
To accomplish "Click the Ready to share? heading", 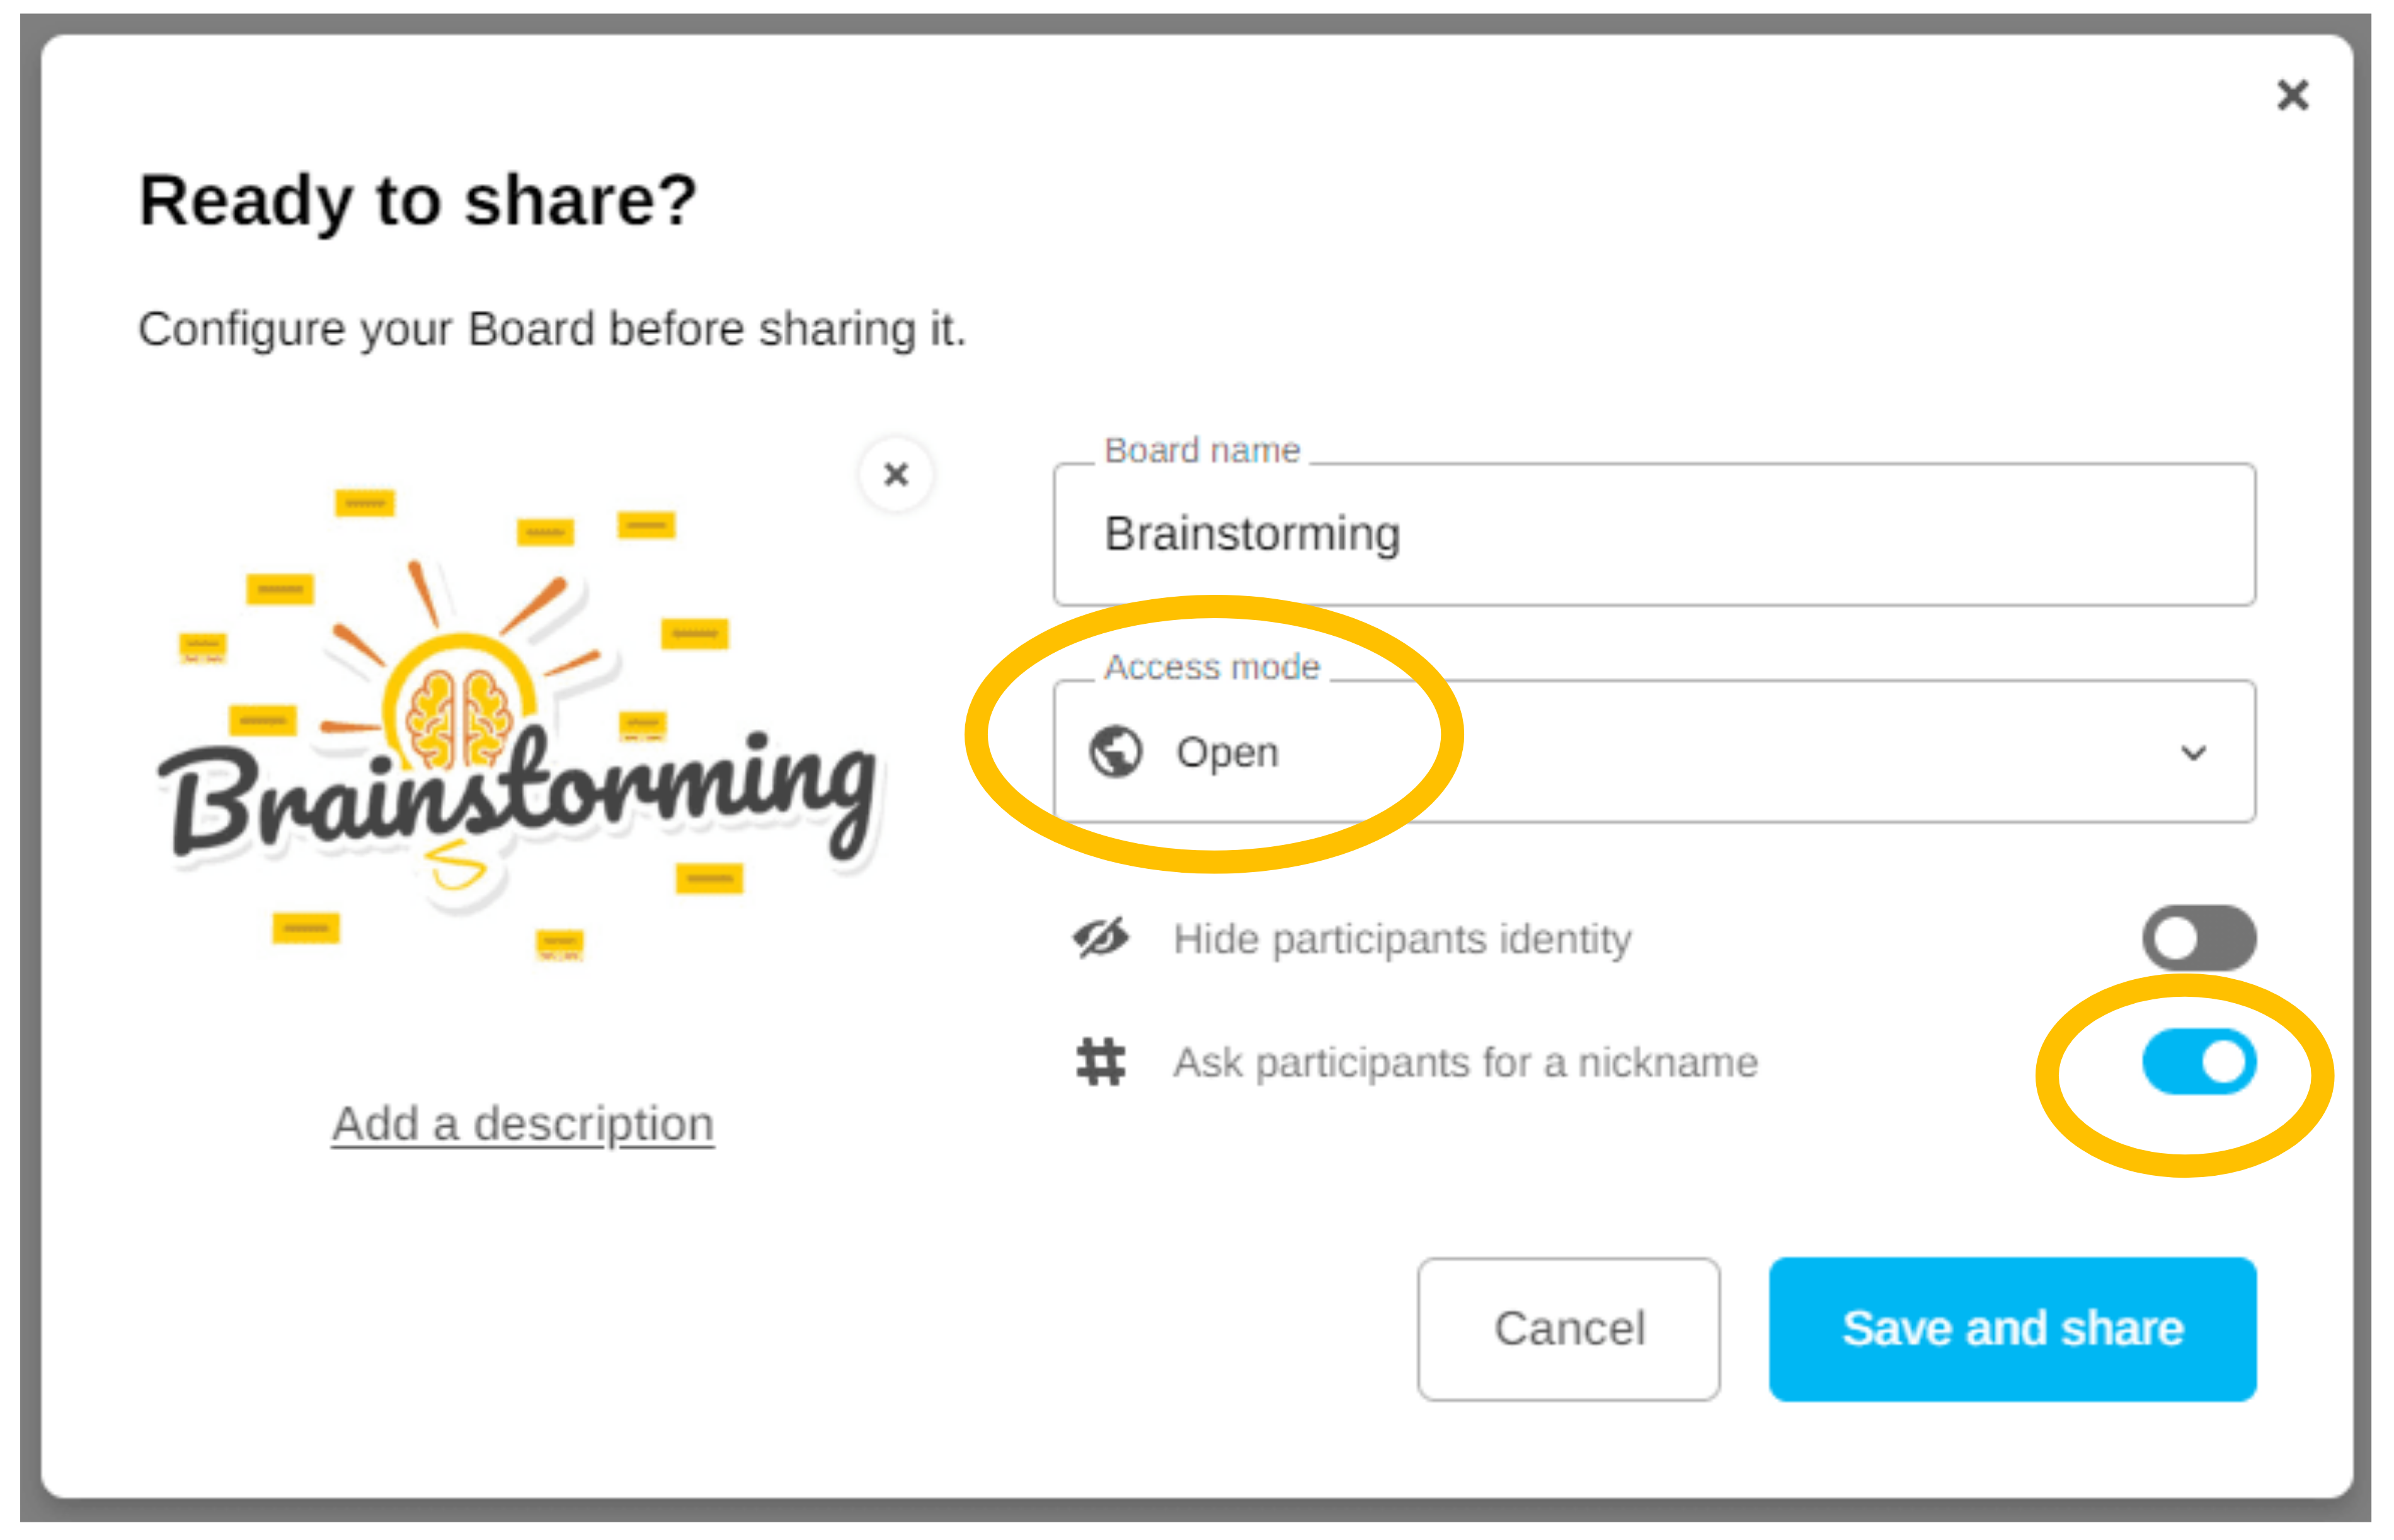I will [418, 201].
